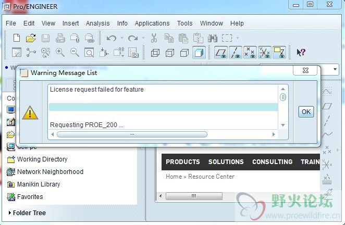This screenshot has width=345, height=225.
Task: Click OK in Warning Message List
Action: click(x=306, y=112)
